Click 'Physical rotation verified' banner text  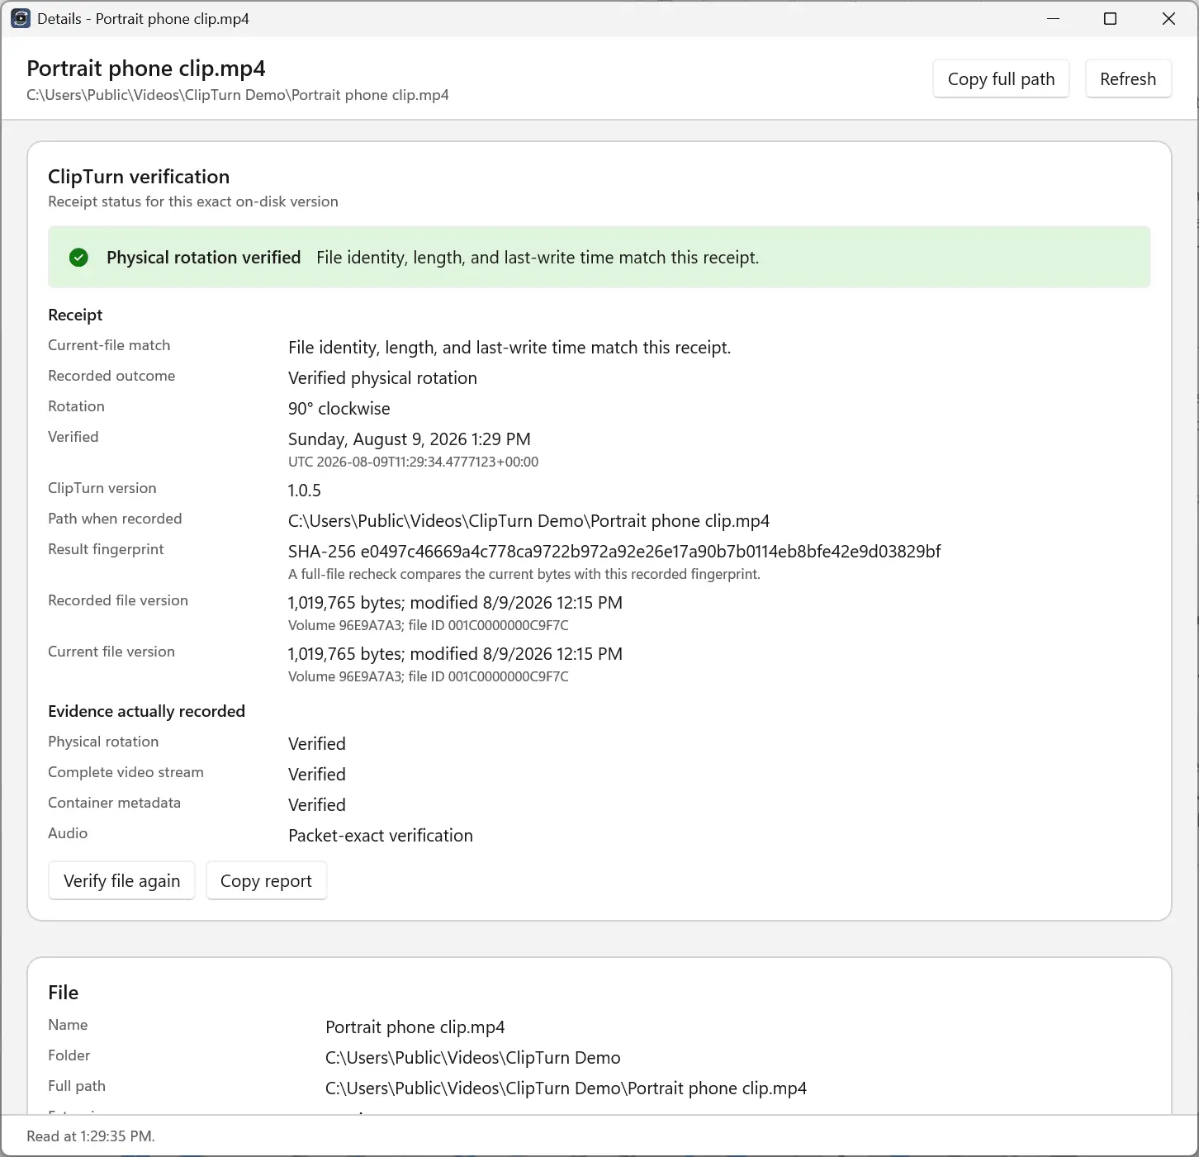coord(203,258)
